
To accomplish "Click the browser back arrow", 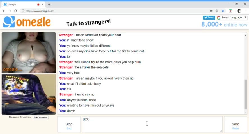I will [4, 11].
